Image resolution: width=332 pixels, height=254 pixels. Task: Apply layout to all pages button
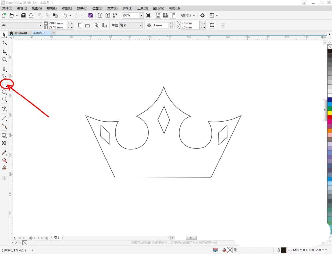pos(97,25)
